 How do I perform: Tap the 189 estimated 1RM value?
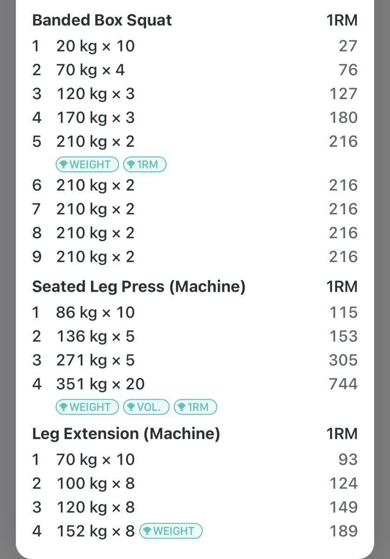[344, 531]
